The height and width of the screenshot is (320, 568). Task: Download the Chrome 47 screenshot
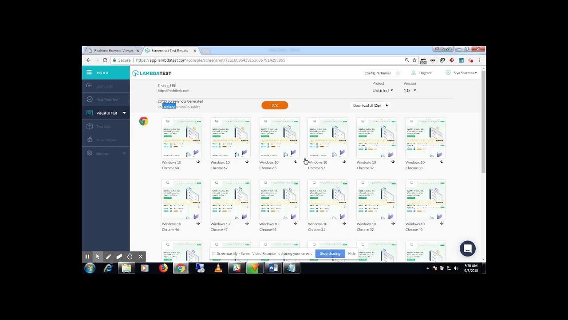(247, 224)
